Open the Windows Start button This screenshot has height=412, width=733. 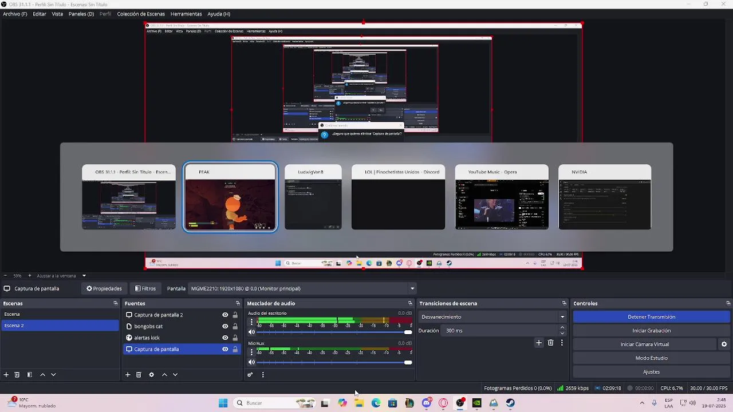223,403
